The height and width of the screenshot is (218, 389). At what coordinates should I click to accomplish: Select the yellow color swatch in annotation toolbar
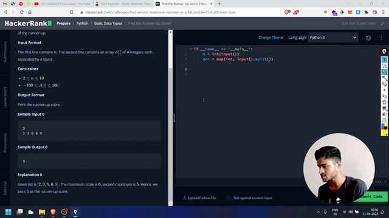[x=384, y=133]
